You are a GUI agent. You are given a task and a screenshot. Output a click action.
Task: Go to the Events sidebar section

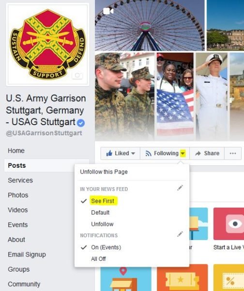18,225
